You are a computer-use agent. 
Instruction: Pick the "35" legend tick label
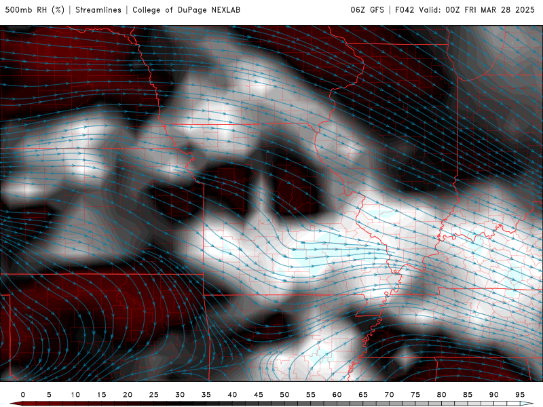(x=206, y=395)
